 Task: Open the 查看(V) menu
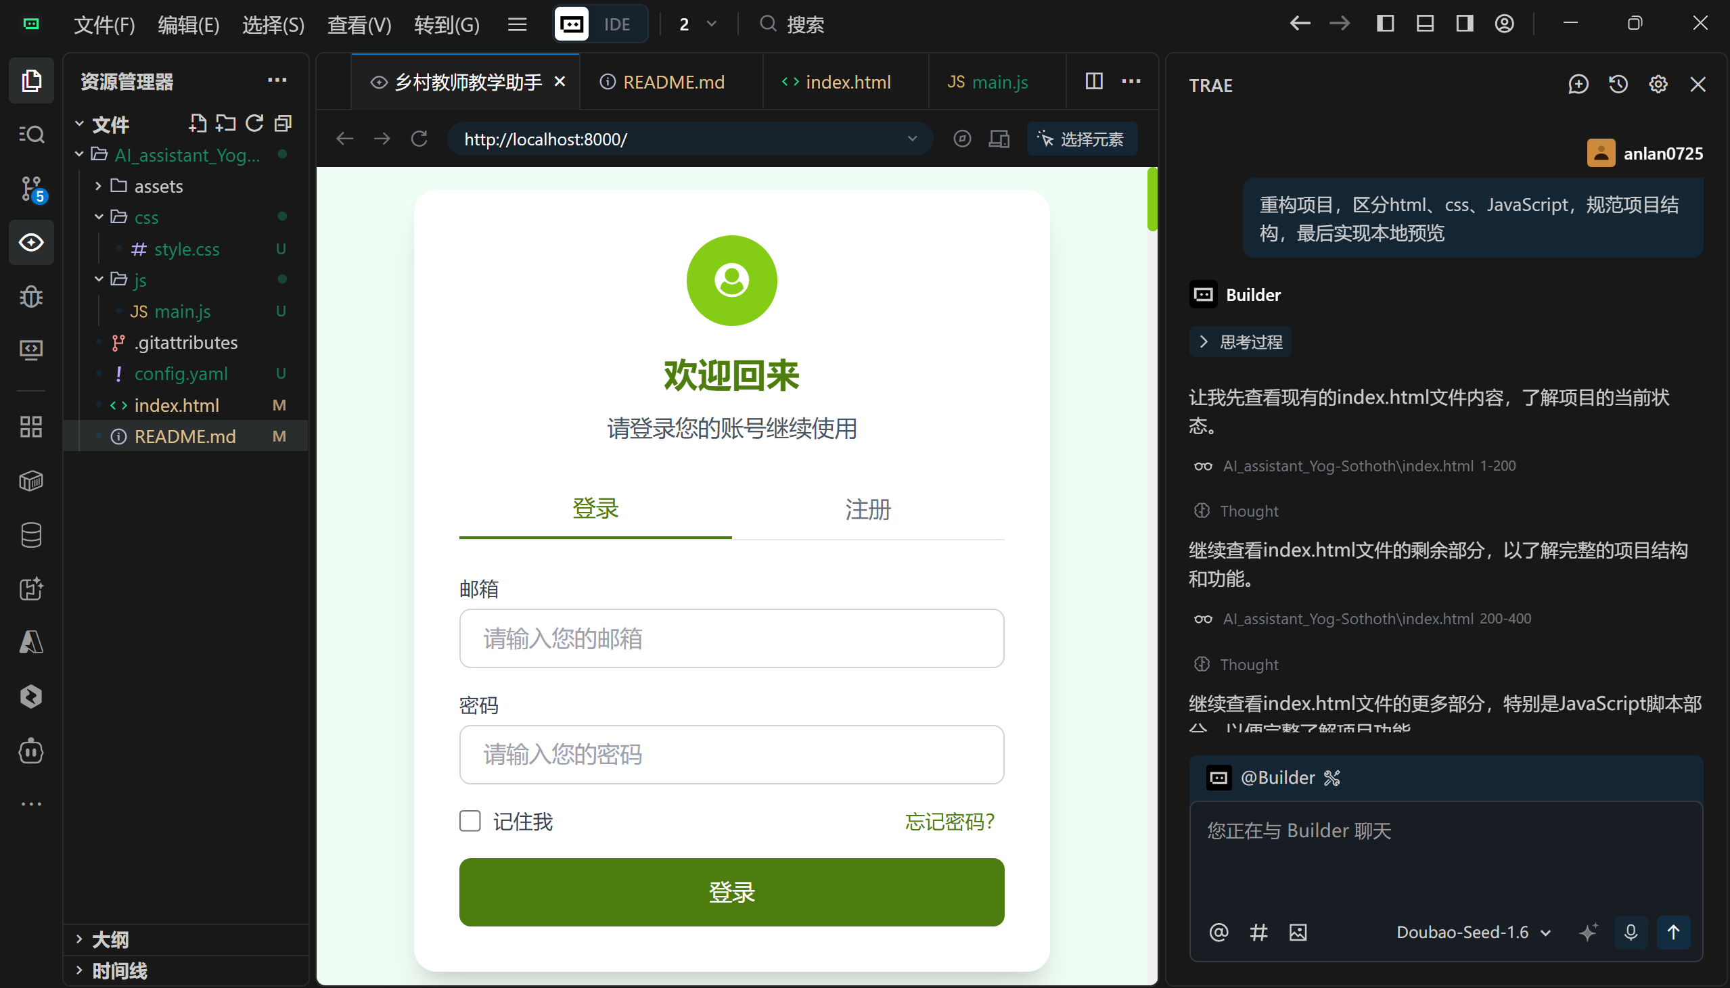pos(359,25)
